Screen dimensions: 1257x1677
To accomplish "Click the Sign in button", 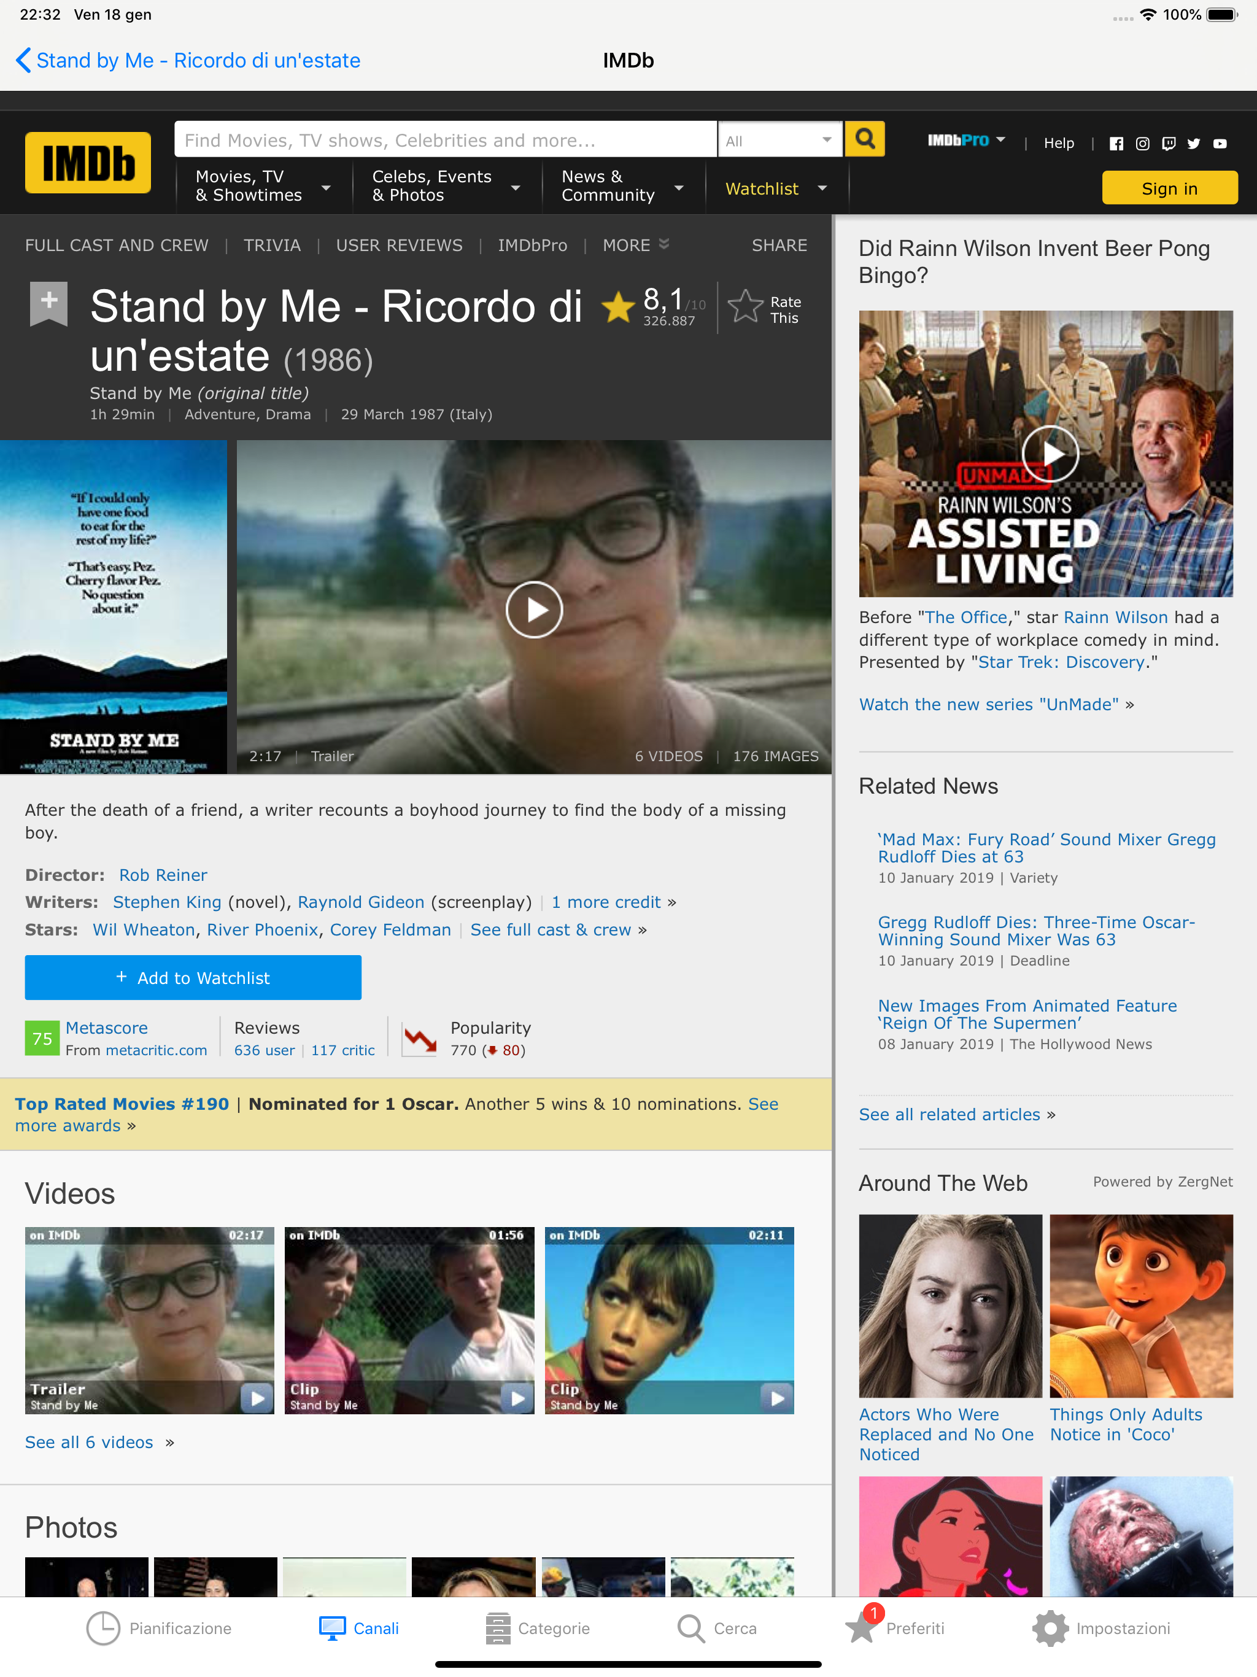I will coord(1168,188).
